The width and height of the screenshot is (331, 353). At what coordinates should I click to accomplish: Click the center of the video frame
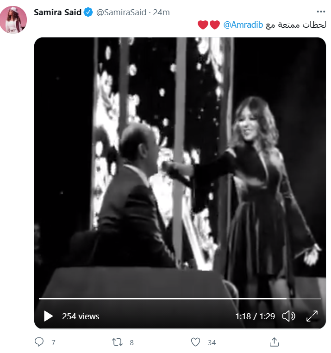point(180,176)
